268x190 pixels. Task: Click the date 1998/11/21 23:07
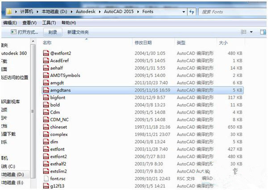(x=152, y=134)
